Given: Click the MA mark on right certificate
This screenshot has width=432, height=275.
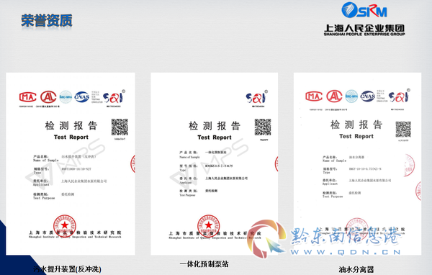Looking at the screenshot, I should click(314, 96).
